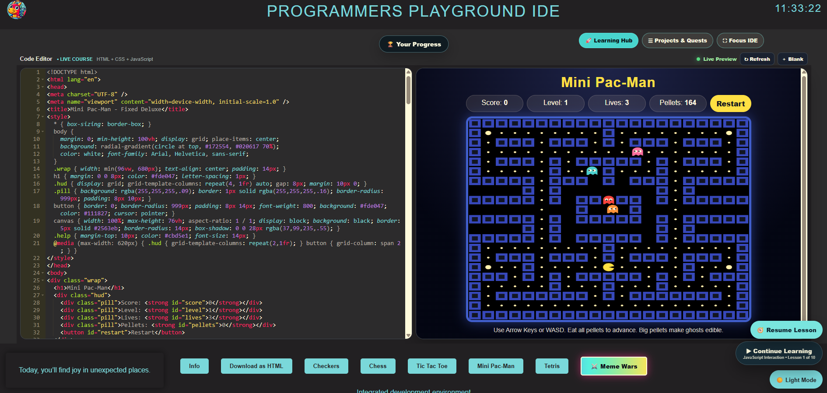Refresh the live preview
The image size is (827, 393).
(x=757, y=59)
